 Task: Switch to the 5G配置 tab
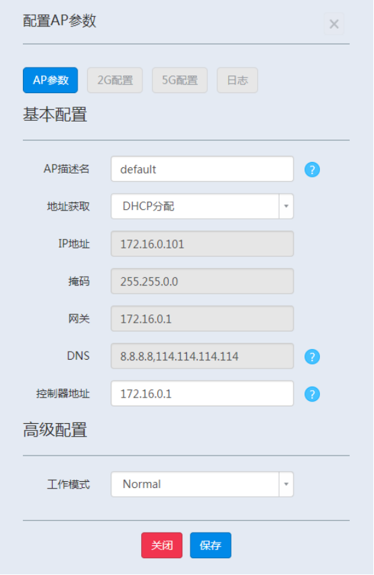[x=180, y=80]
